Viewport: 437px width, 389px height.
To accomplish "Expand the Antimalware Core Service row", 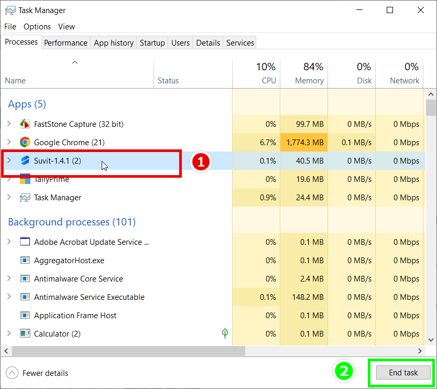I will [x=9, y=278].
